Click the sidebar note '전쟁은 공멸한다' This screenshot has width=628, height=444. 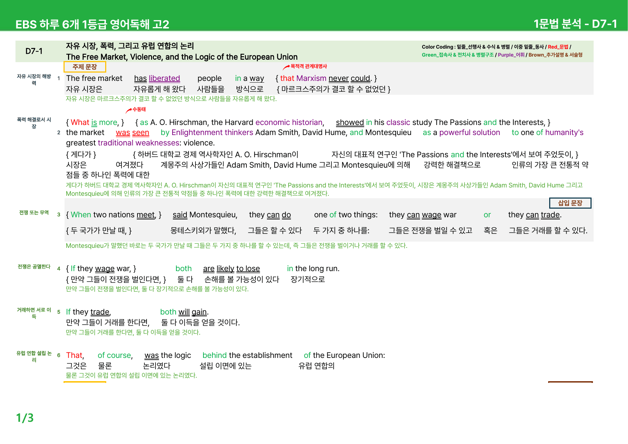point(34,267)
